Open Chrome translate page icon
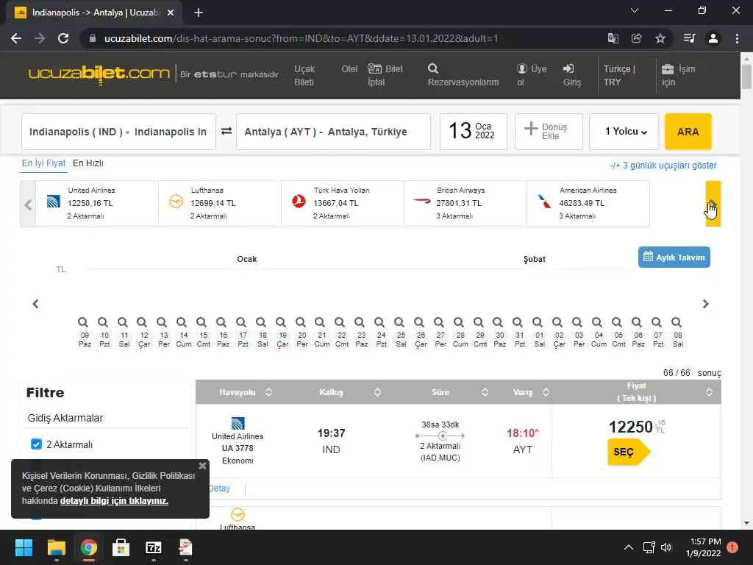This screenshot has width=753, height=565. pyautogui.click(x=613, y=38)
